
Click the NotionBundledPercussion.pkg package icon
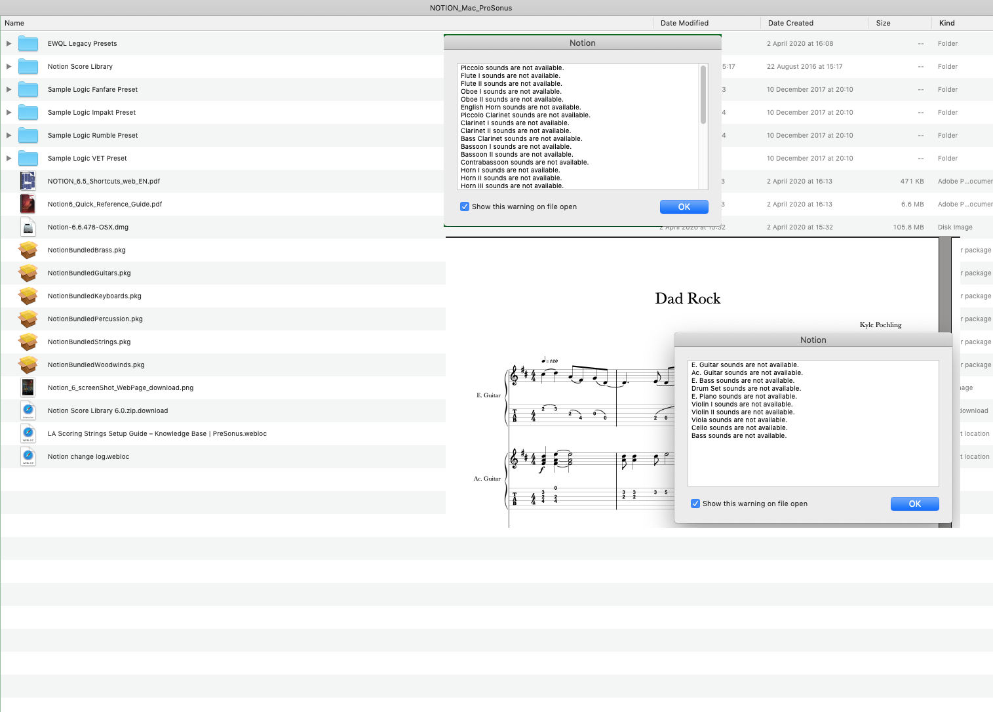click(x=28, y=319)
